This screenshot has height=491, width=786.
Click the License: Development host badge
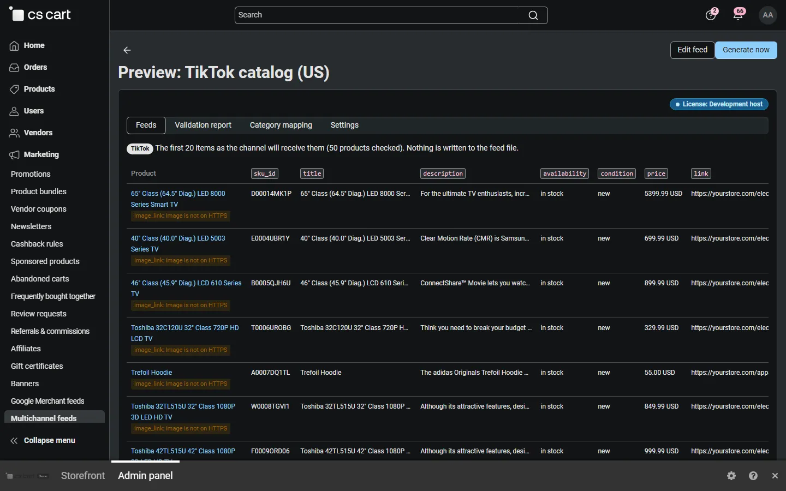point(719,104)
